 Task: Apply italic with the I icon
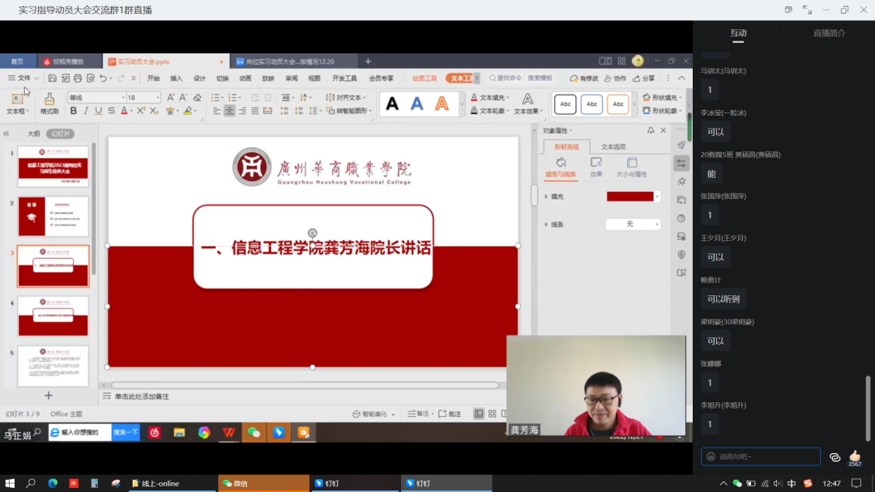(87, 111)
